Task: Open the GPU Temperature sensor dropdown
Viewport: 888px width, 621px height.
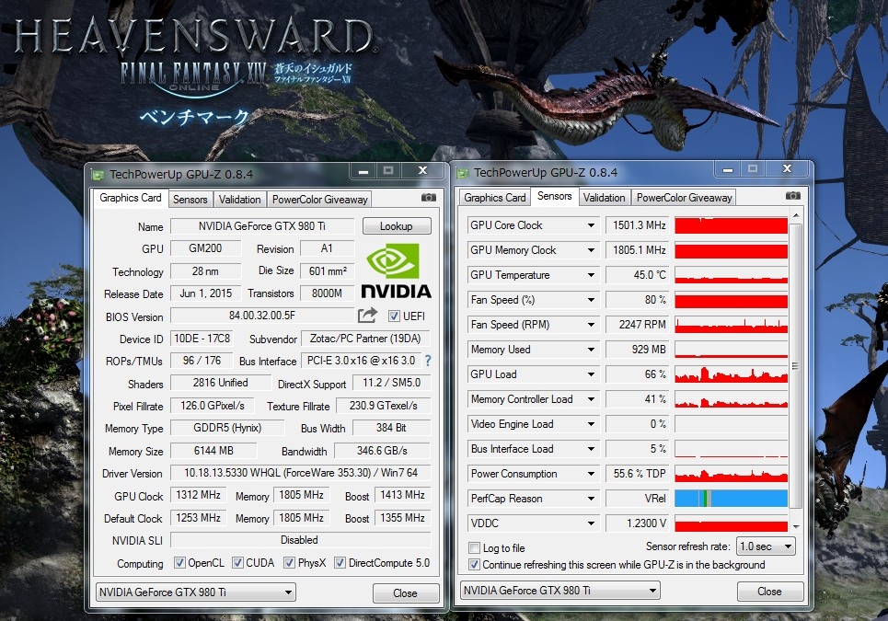Action: (x=591, y=275)
